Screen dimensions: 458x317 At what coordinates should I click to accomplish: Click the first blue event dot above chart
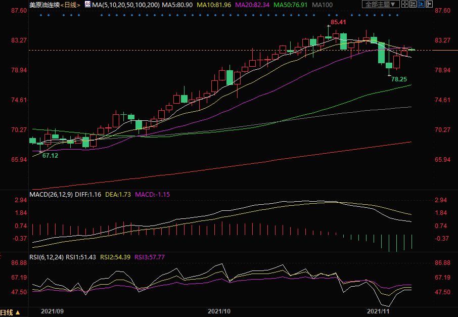pos(41,15)
